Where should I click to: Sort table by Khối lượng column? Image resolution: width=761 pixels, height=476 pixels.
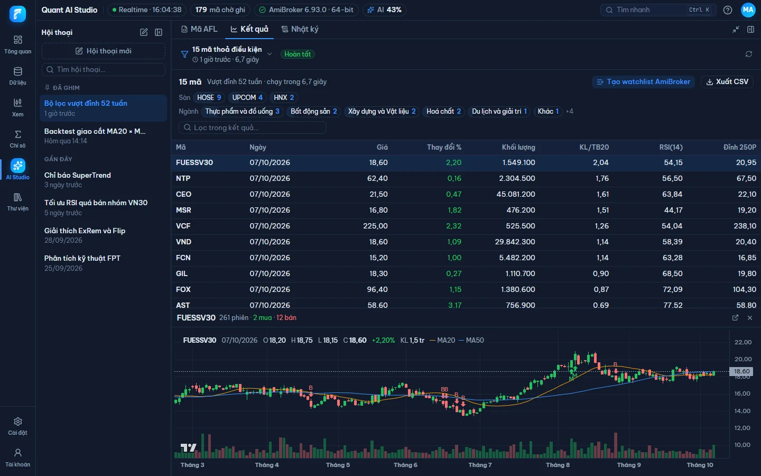click(x=518, y=147)
